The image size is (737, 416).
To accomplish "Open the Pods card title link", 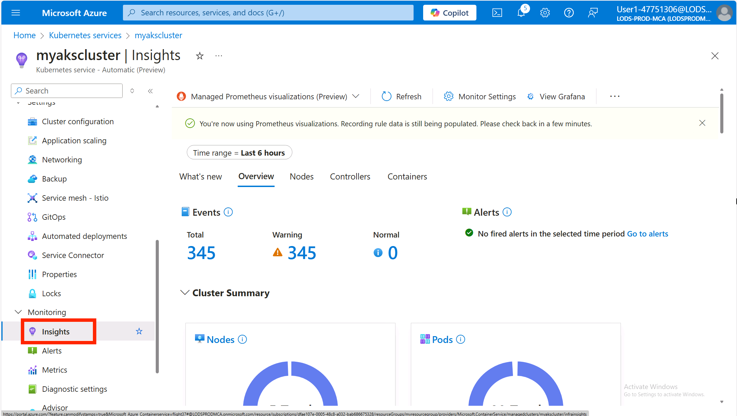I will [442, 340].
